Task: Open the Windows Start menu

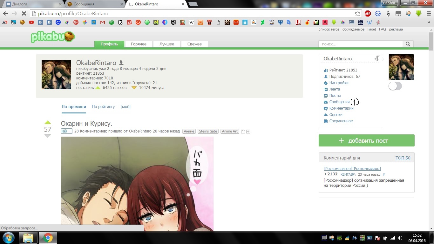Action: pyautogui.click(x=8, y=238)
